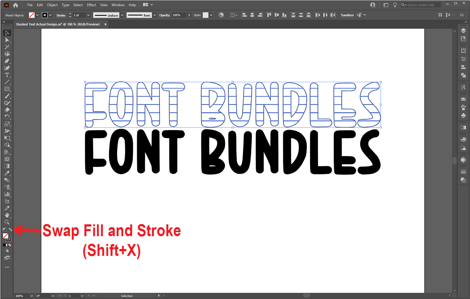Expand the Opacity arrow
The image size is (470, 299).
click(189, 15)
